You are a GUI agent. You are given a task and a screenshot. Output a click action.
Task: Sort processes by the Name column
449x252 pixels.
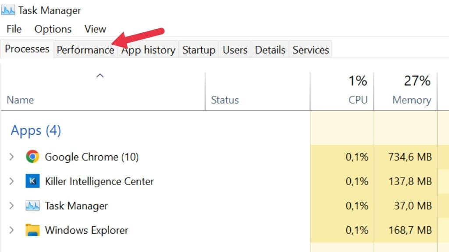pyautogui.click(x=20, y=100)
